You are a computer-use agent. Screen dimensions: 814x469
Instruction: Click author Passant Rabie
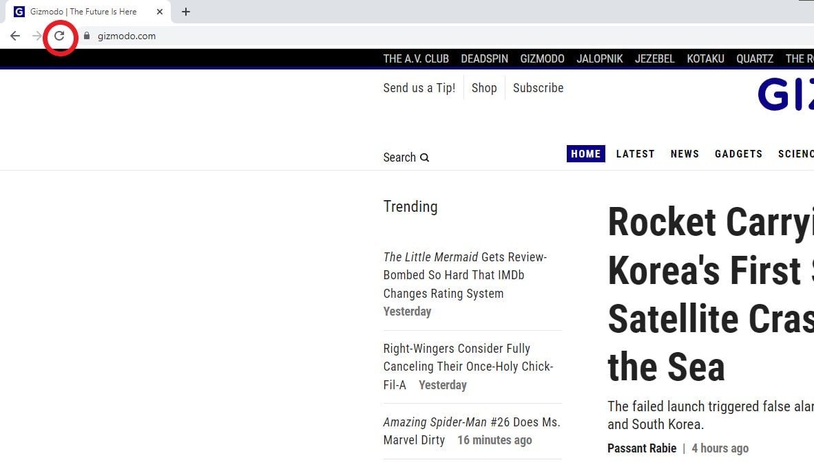click(641, 448)
